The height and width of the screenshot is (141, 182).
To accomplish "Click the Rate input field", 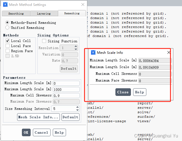I will tap(70, 61).
